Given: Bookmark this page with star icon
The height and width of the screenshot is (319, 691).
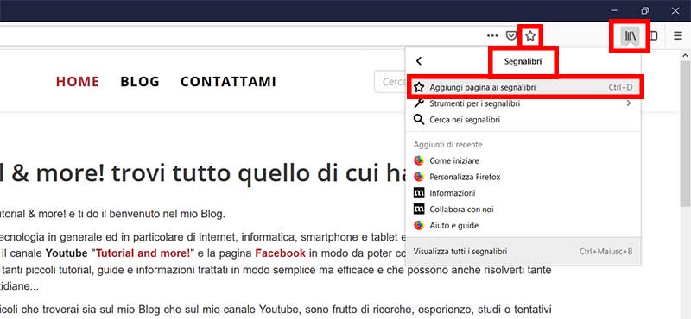Looking at the screenshot, I should pos(530,35).
